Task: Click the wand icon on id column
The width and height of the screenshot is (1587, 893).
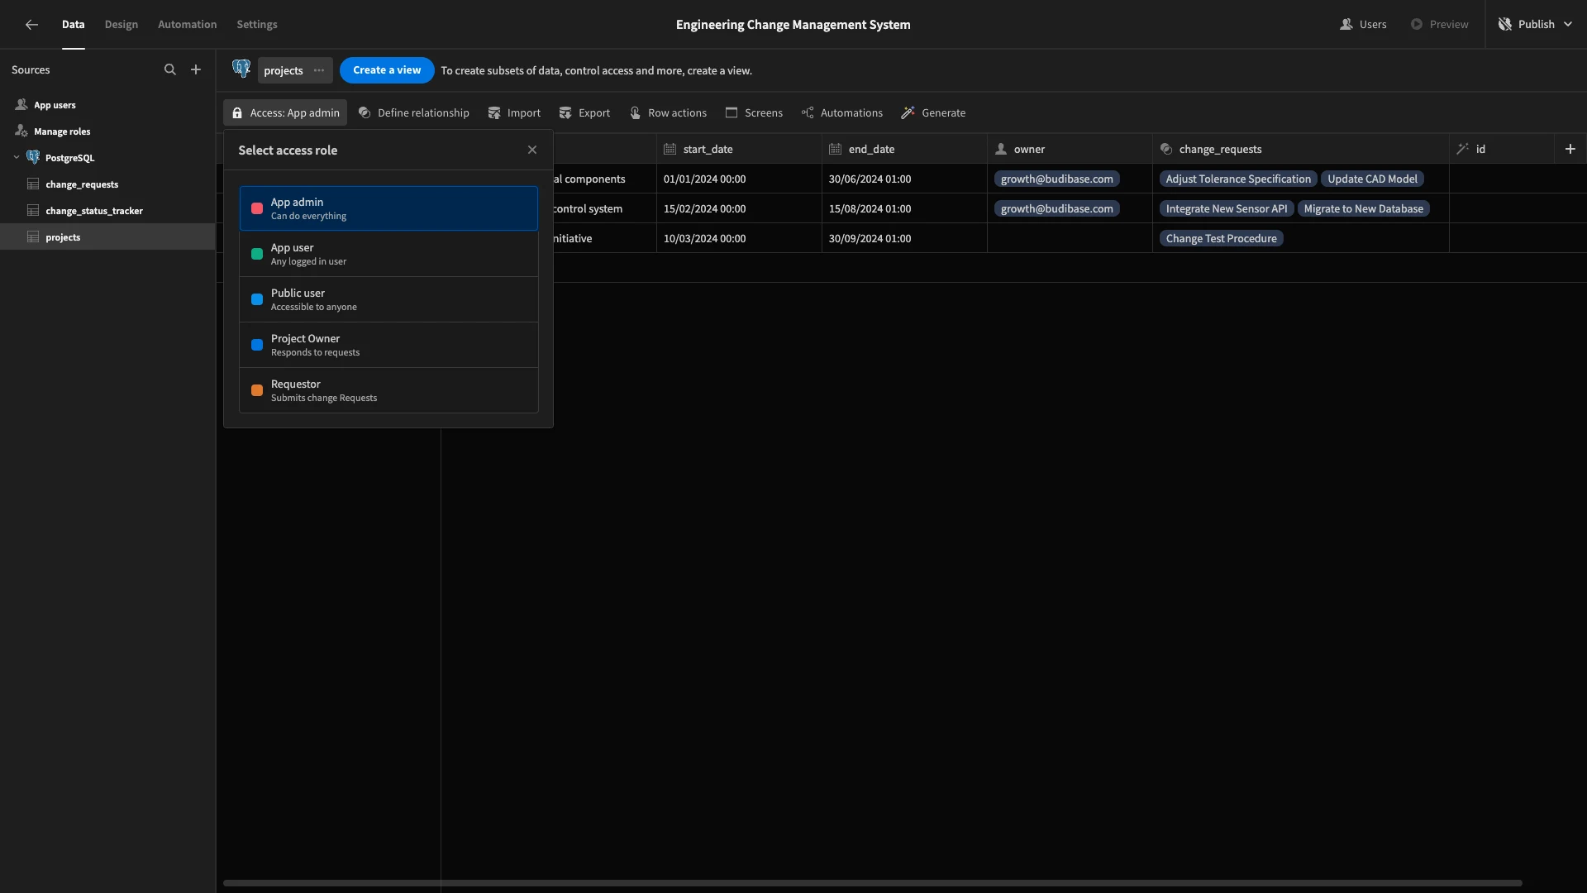Action: [x=1463, y=150]
